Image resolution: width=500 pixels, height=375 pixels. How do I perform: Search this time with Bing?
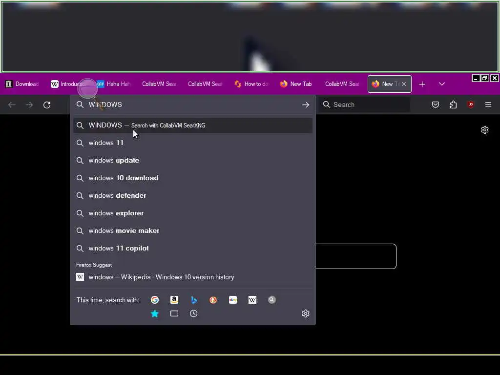coord(194,300)
